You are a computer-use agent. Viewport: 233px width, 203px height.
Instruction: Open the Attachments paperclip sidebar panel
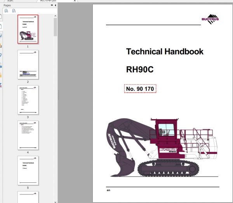point(1,55)
